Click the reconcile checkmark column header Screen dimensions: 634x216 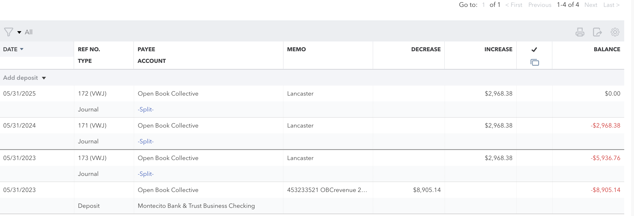(x=534, y=49)
